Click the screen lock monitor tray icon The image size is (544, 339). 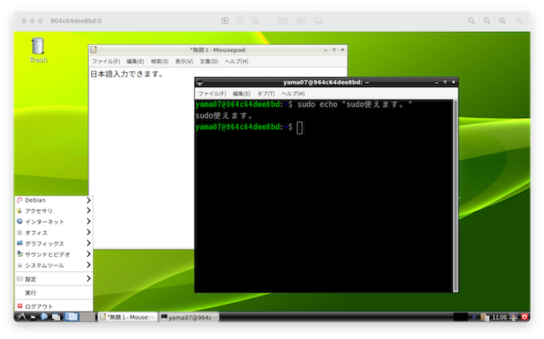coord(514,316)
